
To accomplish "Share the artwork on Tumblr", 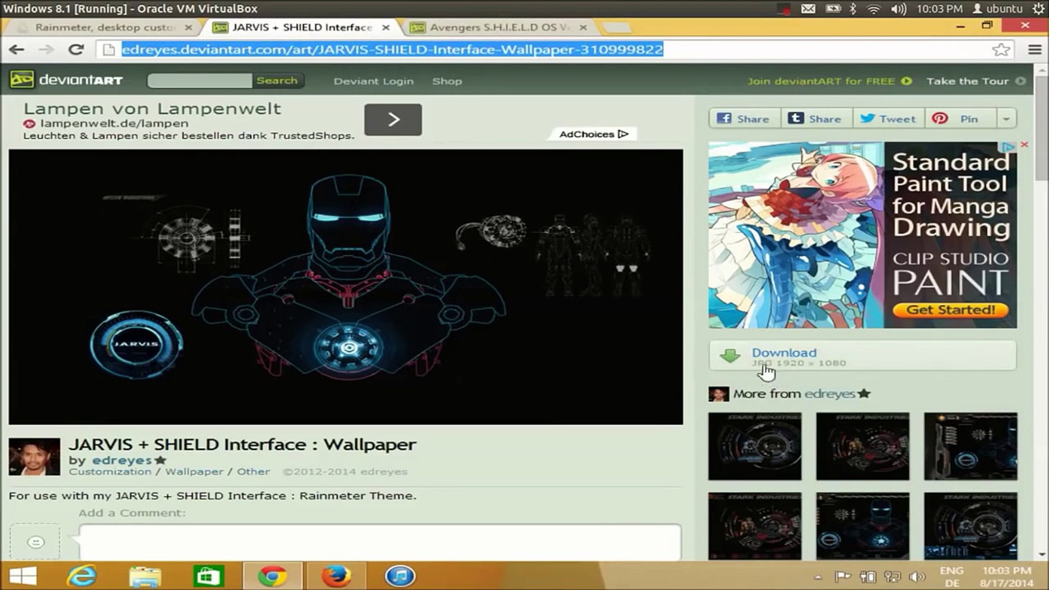I will [797, 118].
